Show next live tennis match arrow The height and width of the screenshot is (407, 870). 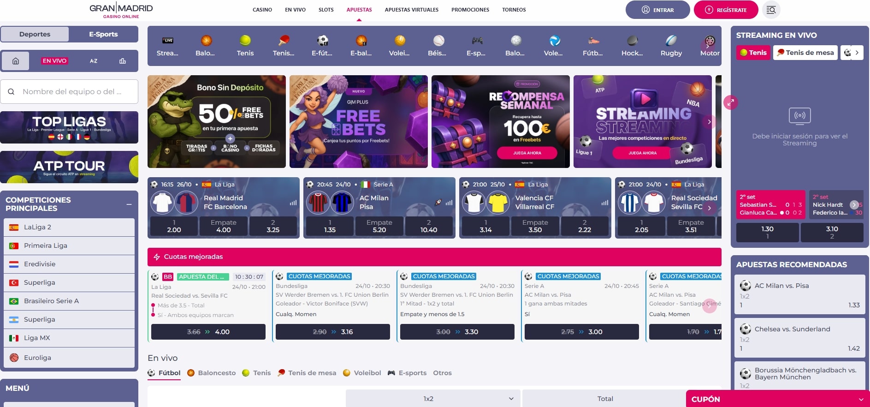pos(854,205)
